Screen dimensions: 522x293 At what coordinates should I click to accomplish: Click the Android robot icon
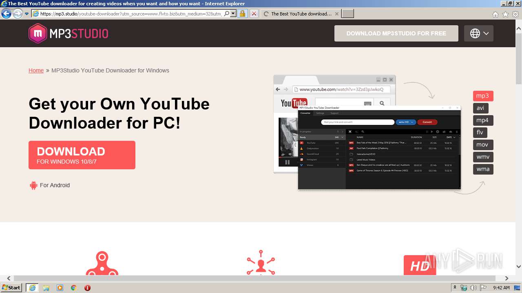[33, 185]
